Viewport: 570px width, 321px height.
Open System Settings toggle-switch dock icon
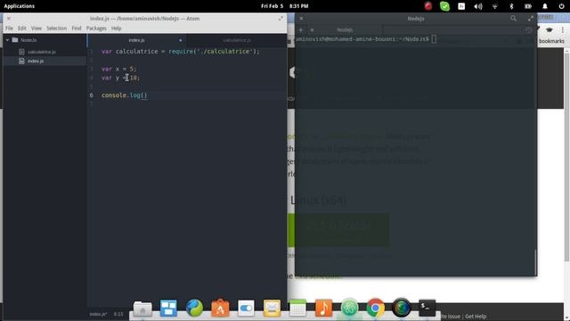click(x=246, y=309)
